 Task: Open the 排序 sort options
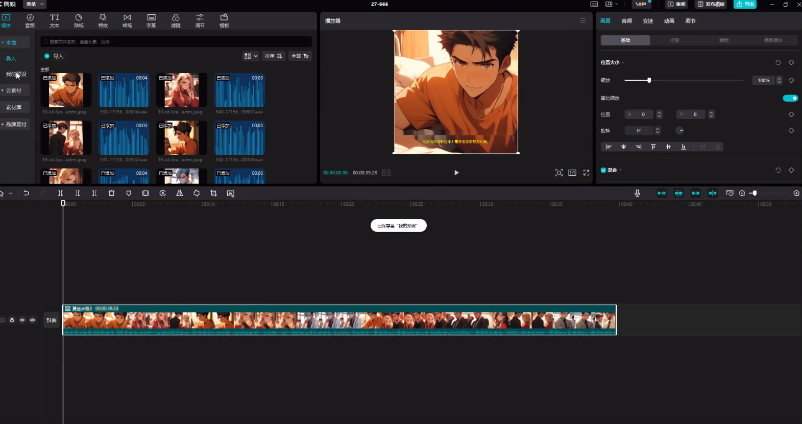pos(274,56)
